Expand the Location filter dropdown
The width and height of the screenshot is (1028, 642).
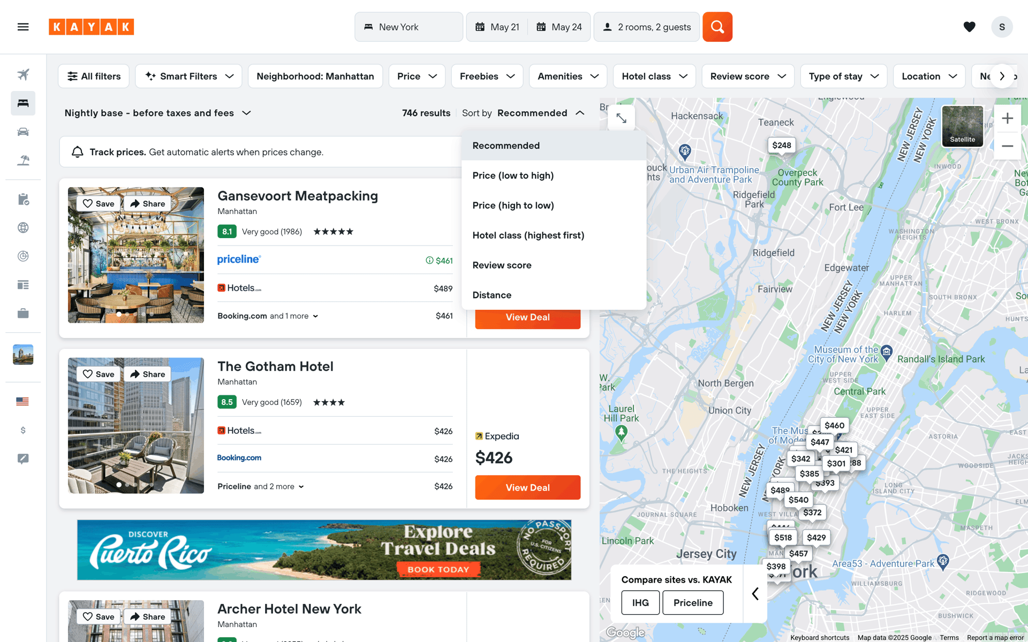929,76
